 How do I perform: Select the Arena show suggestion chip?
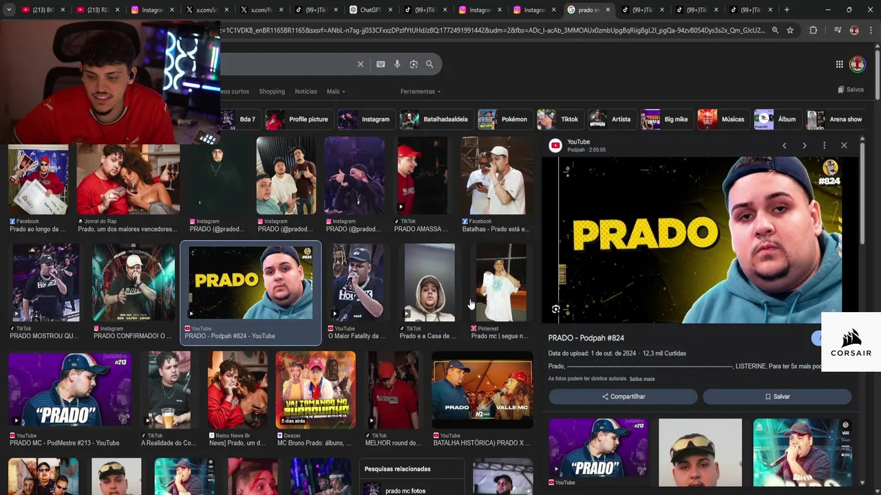point(836,119)
